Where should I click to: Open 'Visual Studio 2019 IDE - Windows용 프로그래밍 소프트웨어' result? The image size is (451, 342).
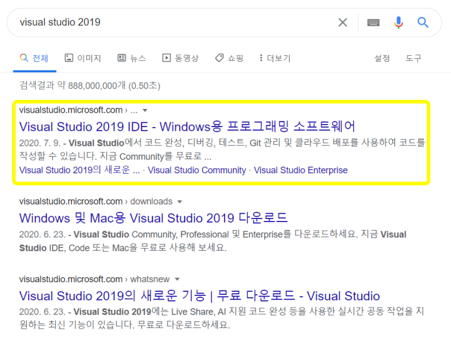coord(187,127)
